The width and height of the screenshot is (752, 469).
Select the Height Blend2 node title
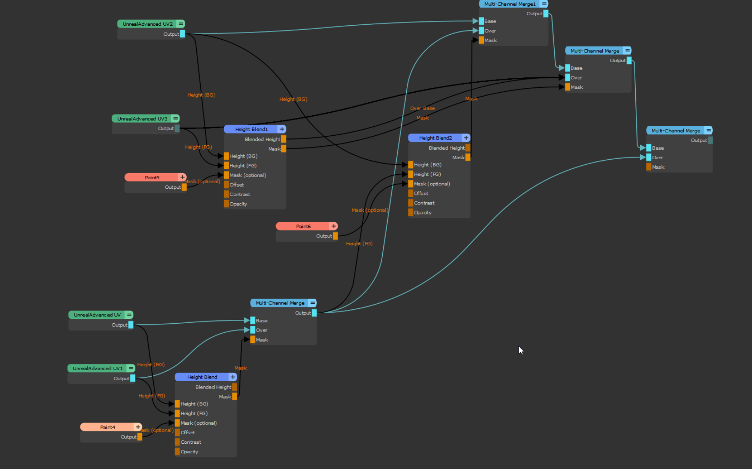click(435, 138)
